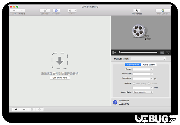Expand the Frame Rate combo box
Image resolution: width=180 pixels, height=125 pixels.
[151, 79]
